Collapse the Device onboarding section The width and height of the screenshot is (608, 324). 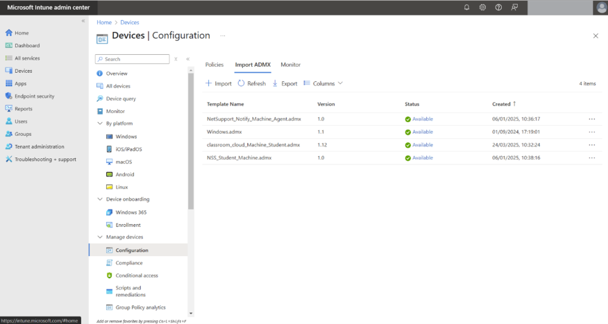pyautogui.click(x=100, y=199)
